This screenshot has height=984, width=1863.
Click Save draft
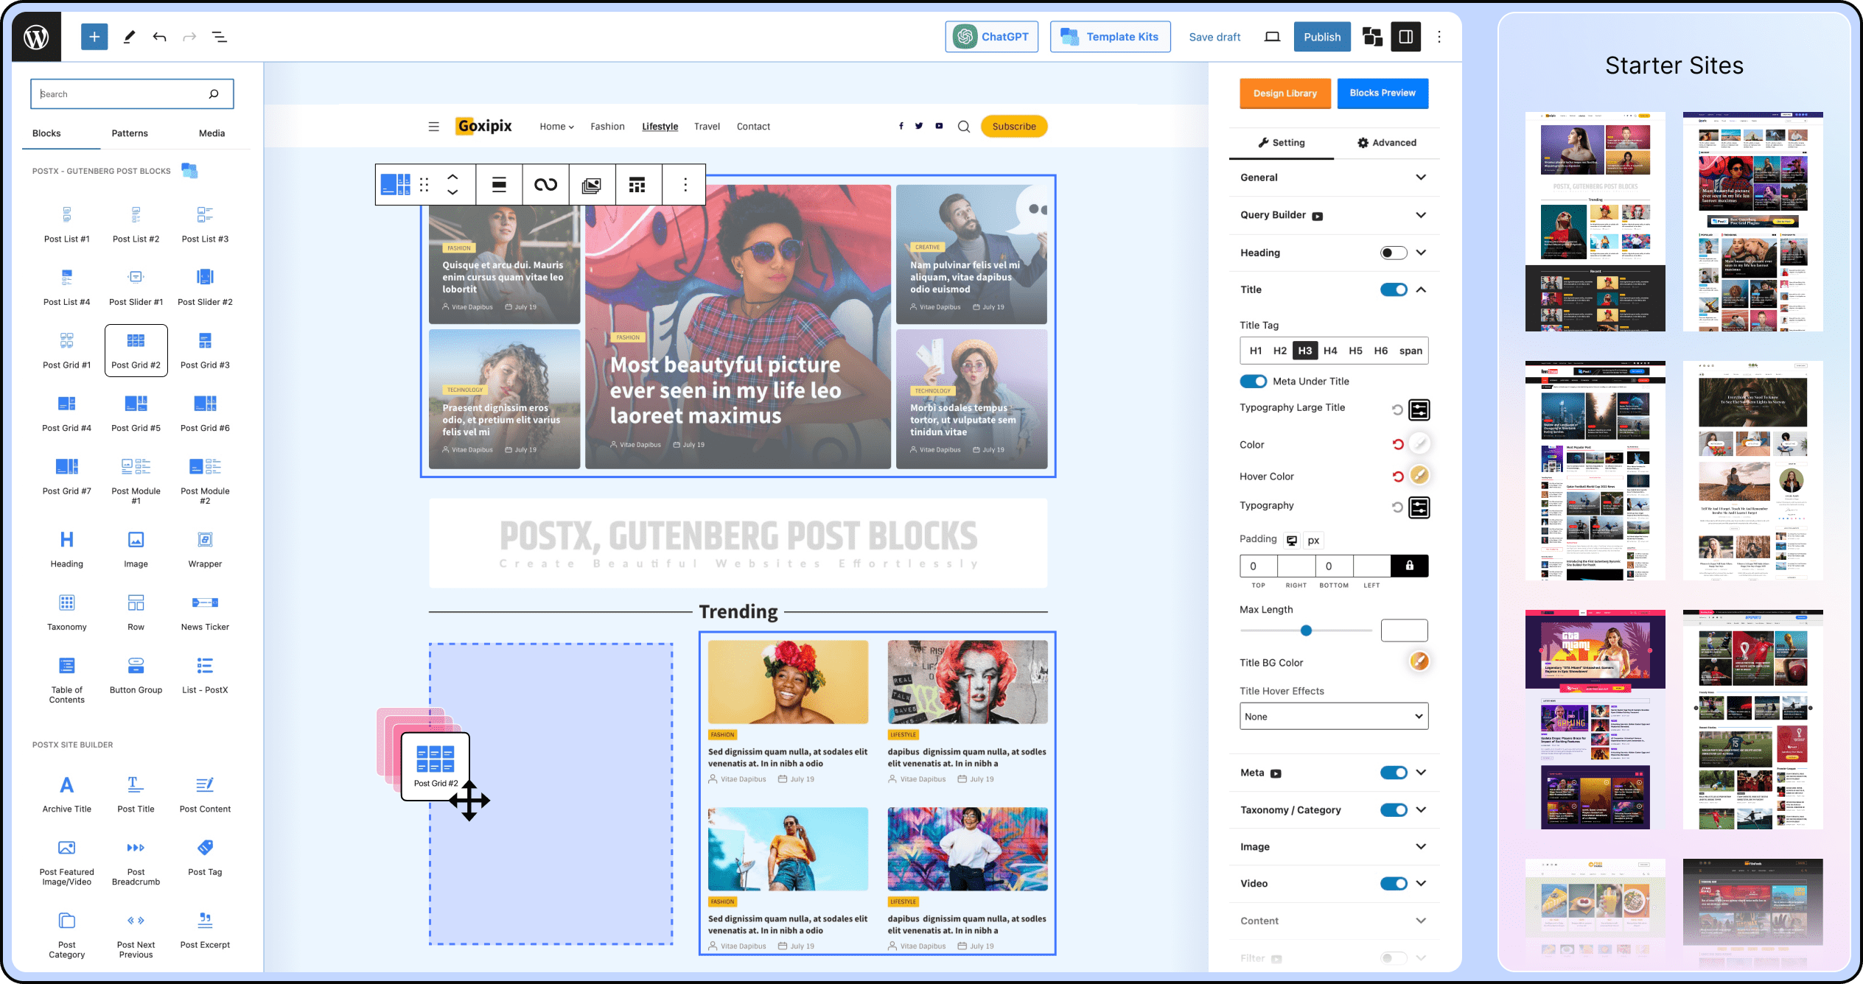[x=1214, y=37]
